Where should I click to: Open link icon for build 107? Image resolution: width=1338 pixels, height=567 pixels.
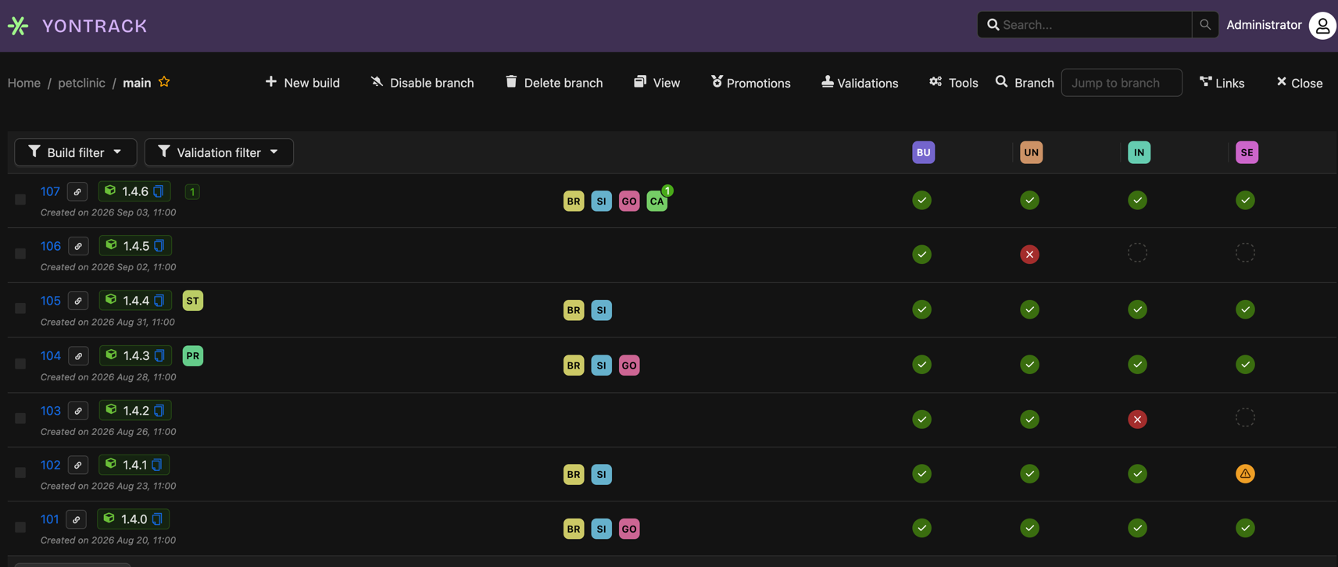pyautogui.click(x=77, y=191)
